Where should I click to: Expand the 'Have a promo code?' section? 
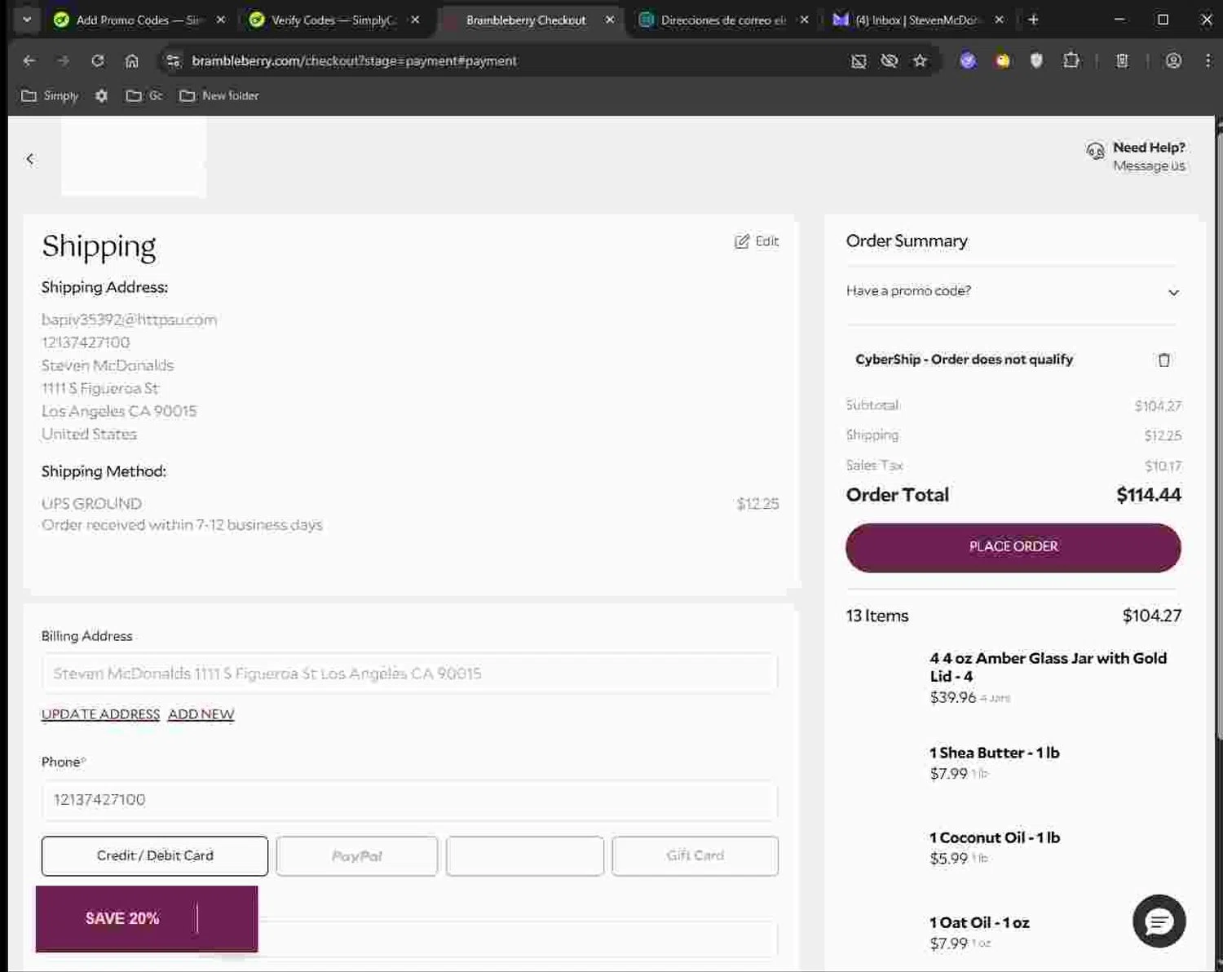point(1013,291)
